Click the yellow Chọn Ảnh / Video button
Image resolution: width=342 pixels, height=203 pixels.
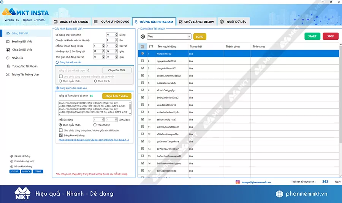coord(116,96)
